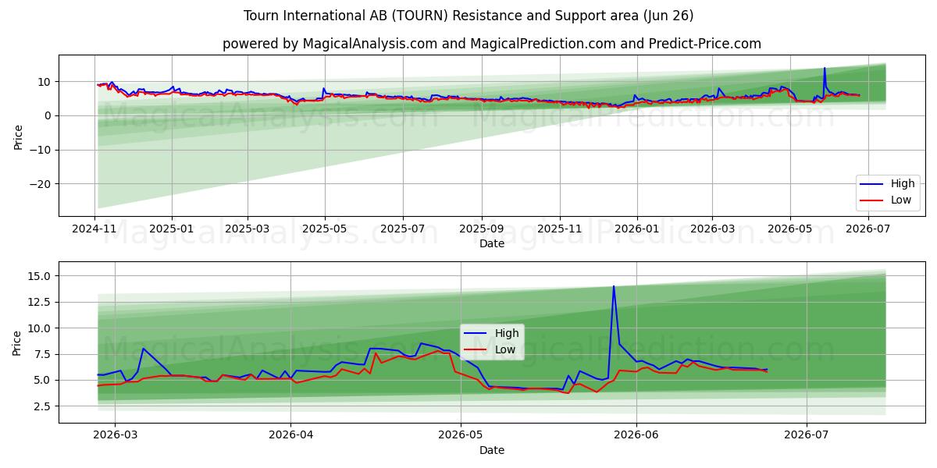This screenshot has height=468, width=937.
Task: Click the 14.0 price spike peak in bottom chart
Action: tap(614, 286)
